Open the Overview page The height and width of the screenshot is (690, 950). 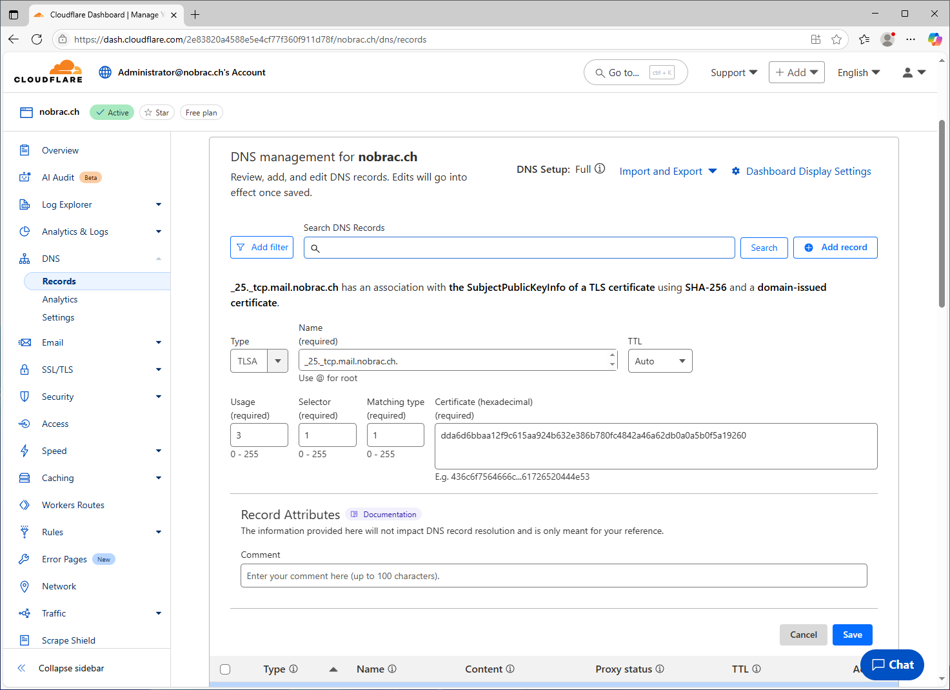[60, 150]
